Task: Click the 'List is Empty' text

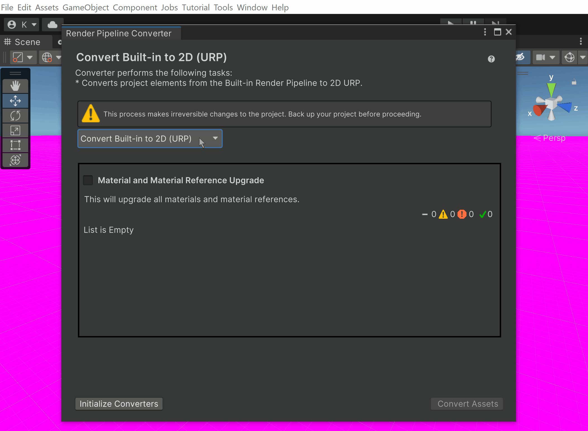Action: [109, 230]
